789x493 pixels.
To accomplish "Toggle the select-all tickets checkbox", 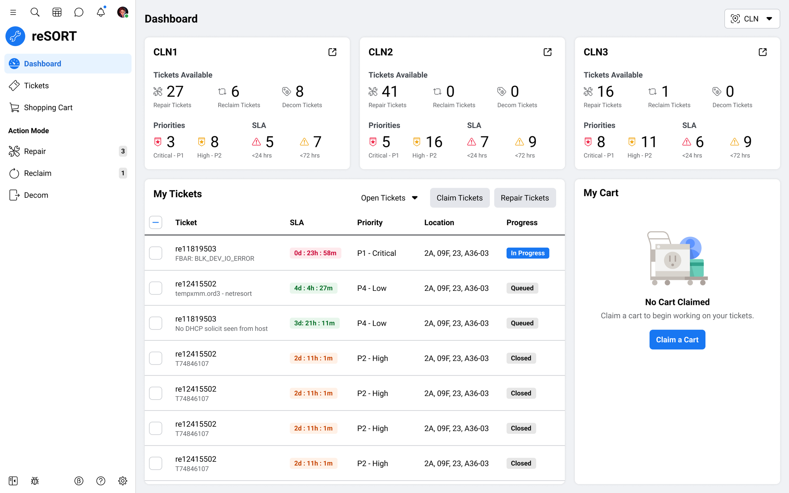I will [x=156, y=222].
